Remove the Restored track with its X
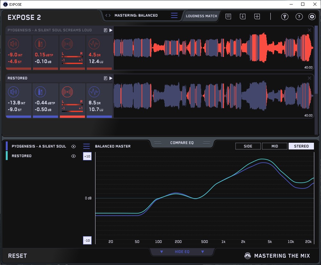 (309, 78)
